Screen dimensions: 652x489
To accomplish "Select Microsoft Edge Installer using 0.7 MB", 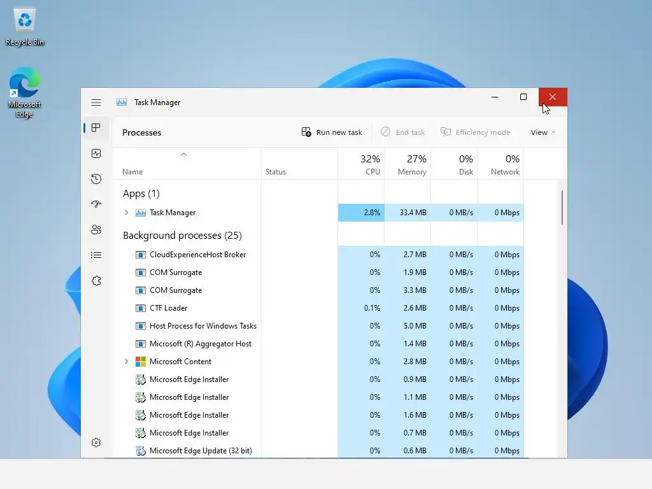I will tap(318, 433).
